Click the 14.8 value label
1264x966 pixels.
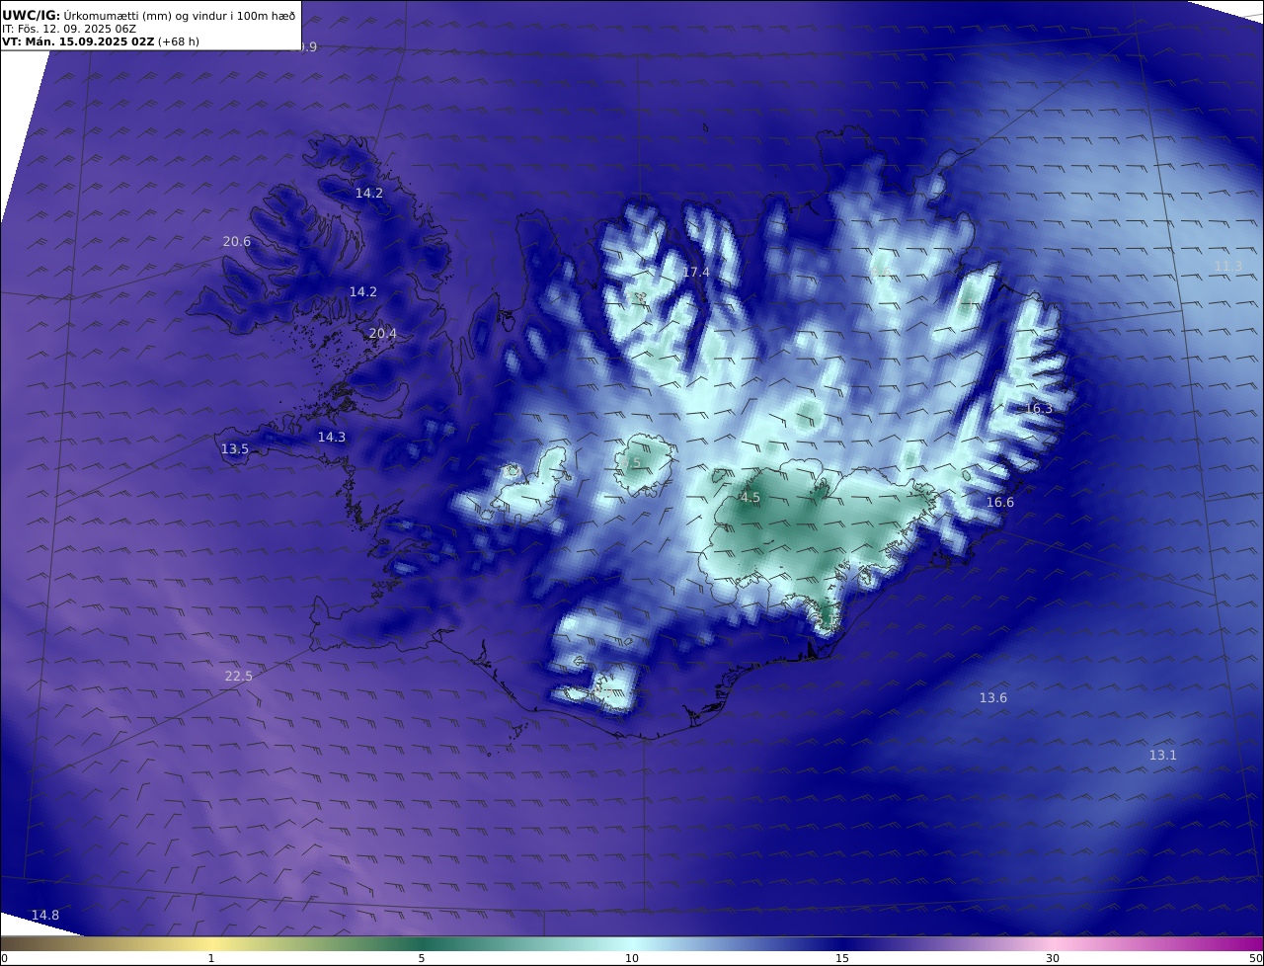tap(45, 916)
